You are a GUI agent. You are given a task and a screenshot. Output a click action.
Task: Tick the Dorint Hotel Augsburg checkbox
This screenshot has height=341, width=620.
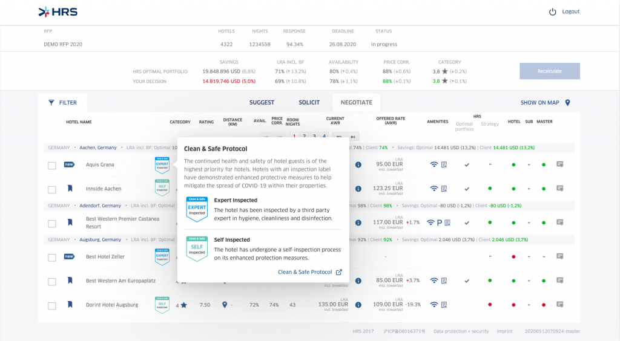tap(52, 305)
